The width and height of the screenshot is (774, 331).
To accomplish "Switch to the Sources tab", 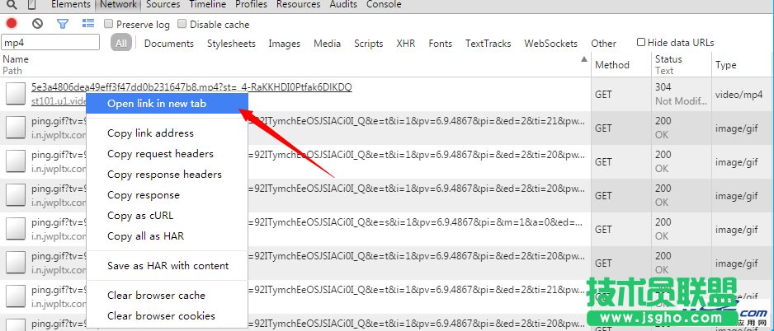I will pyautogui.click(x=163, y=4).
